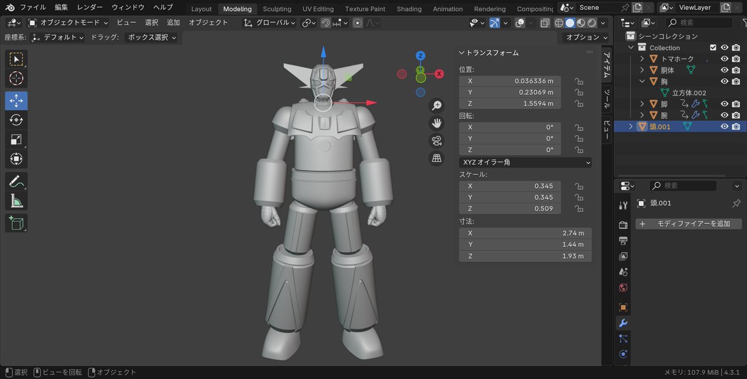Disable rendering for 胸 camera icon

click(x=736, y=82)
